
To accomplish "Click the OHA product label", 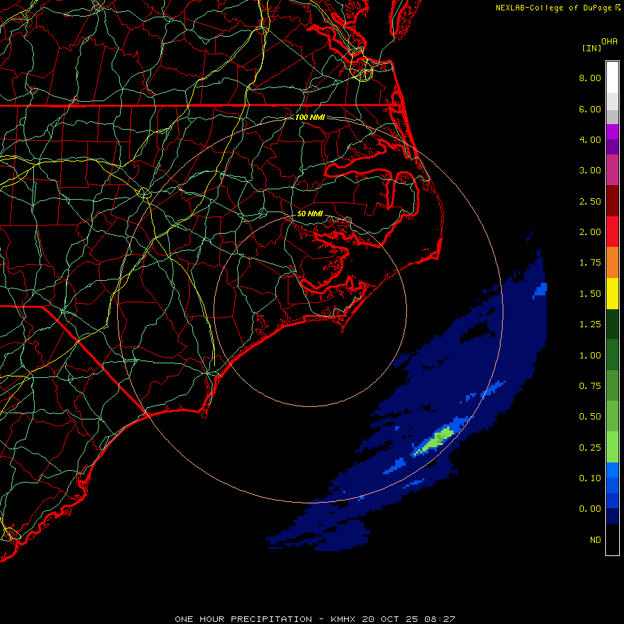I will [x=609, y=42].
